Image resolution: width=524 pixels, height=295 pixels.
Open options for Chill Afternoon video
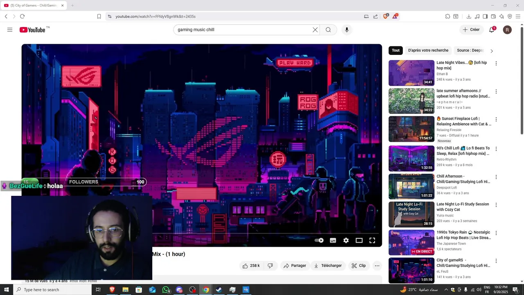click(496, 177)
